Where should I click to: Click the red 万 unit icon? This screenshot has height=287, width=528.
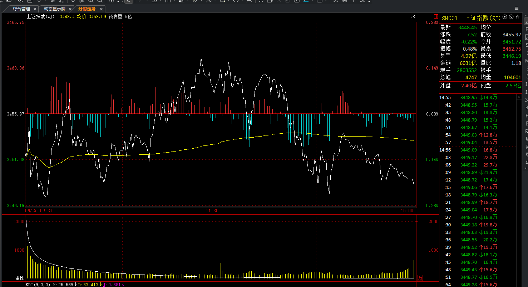(x=420, y=278)
